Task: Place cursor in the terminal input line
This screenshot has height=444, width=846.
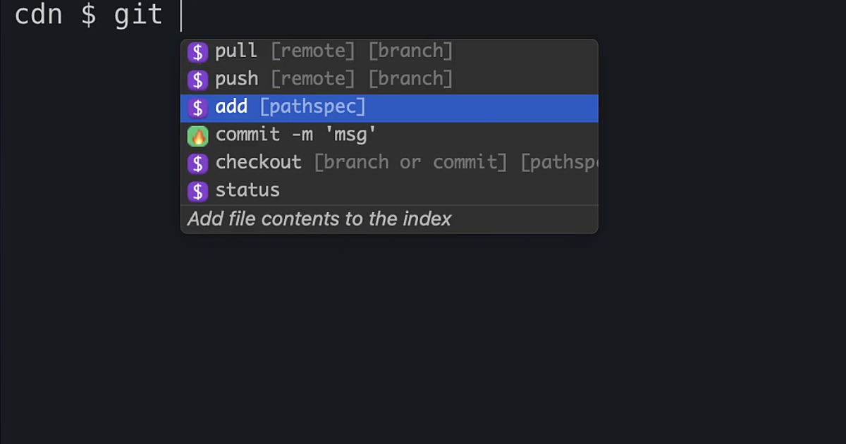Action: [x=182, y=14]
